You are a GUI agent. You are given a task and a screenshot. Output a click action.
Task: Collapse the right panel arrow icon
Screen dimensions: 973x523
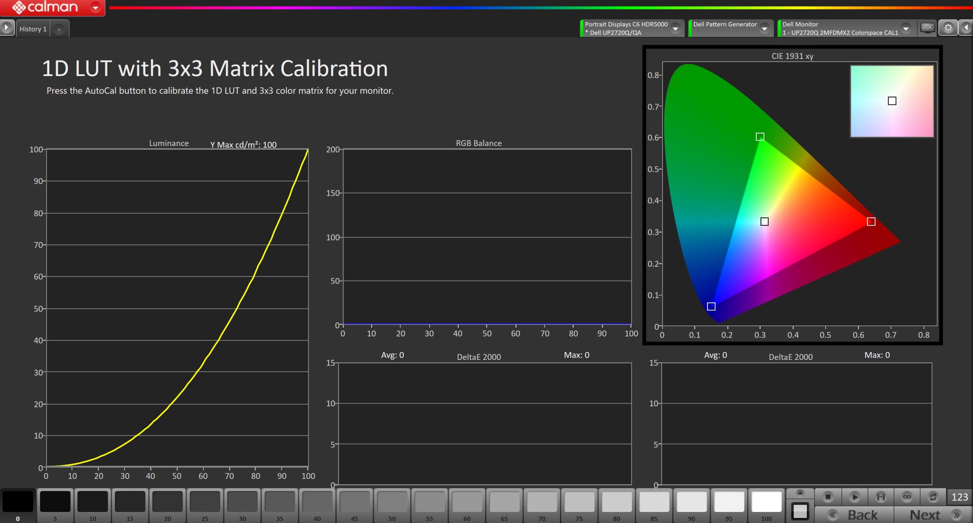pos(966,28)
